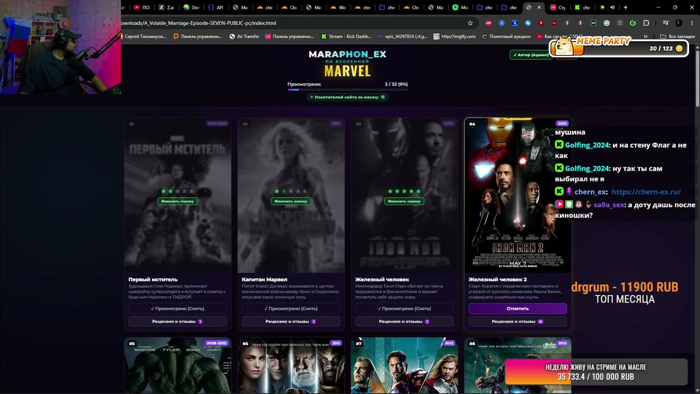700x394 pixels.
Task: Open the epiz_34297824 bookmark
Action: [402, 36]
